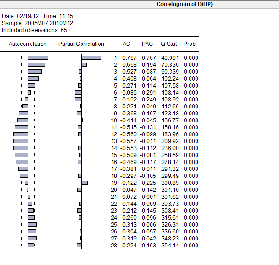Image resolution: width=279 pixels, height=265 pixels.
Task: Select the AC value -0.381
Action: pos(128,169)
